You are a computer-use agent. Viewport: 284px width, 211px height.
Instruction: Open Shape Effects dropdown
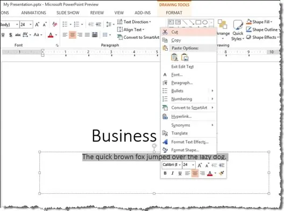262,37
